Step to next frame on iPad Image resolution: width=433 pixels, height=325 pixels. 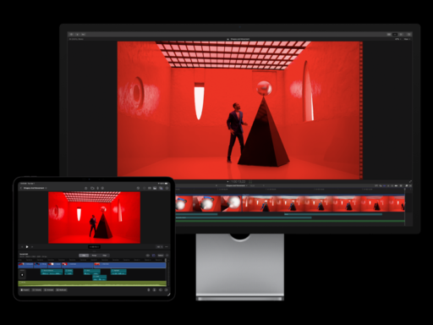pyautogui.click(x=32, y=247)
